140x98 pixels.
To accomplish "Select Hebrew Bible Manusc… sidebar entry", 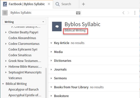I will coord(25,67).
